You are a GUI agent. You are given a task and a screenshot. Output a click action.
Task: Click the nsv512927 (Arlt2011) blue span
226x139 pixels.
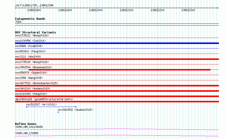(51, 107)
